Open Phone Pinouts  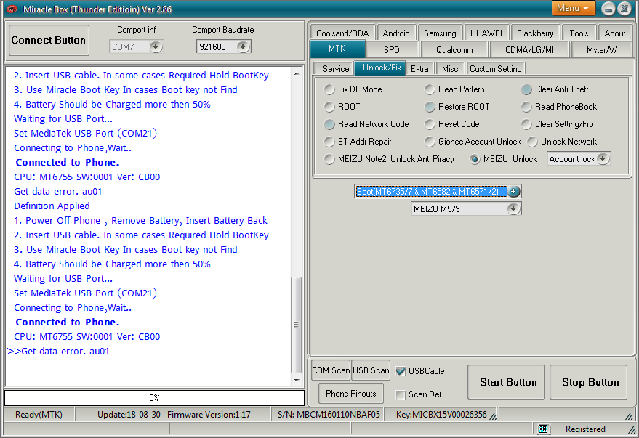pyautogui.click(x=351, y=393)
